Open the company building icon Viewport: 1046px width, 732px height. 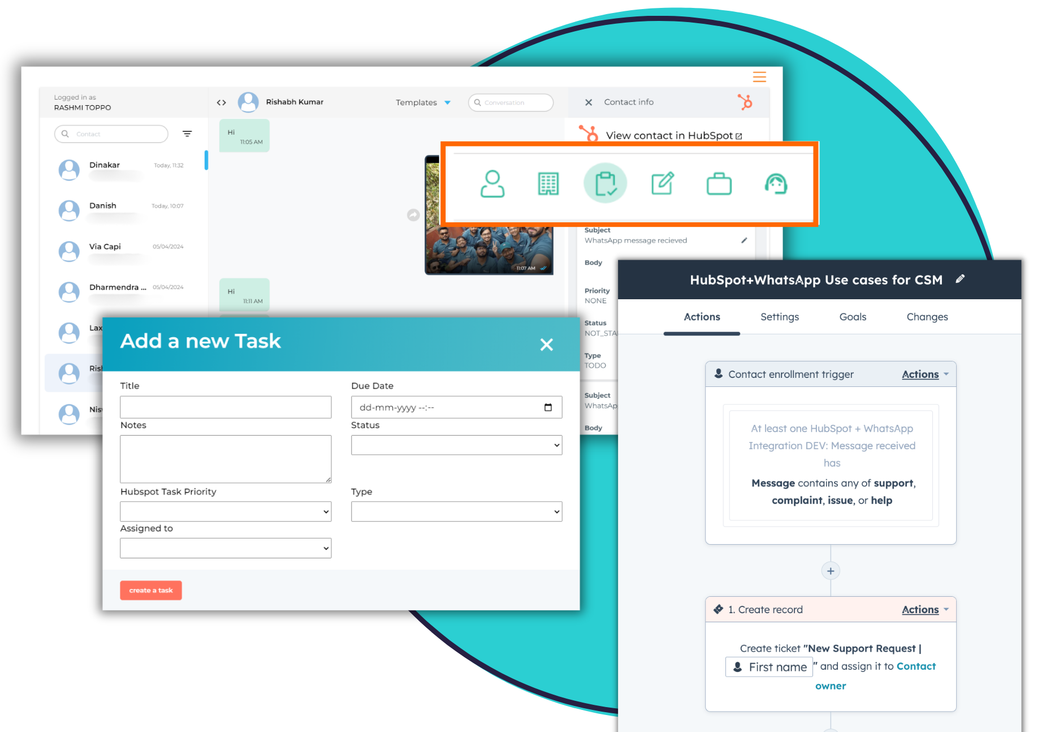548,184
